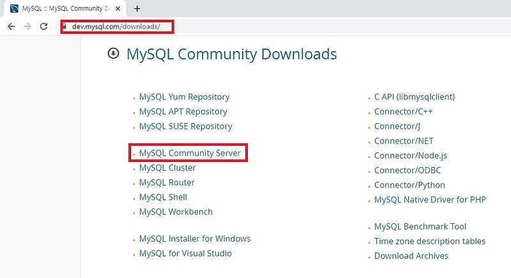The width and height of the screenshot is (511, 278).
Task: Reload the page with the refresh icon
Action: [x=43, y=26]
